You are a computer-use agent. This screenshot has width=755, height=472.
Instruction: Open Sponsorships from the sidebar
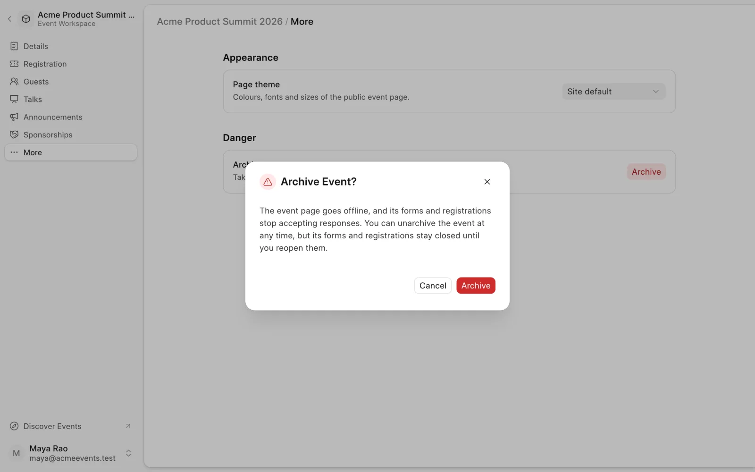tap(71, 135)
